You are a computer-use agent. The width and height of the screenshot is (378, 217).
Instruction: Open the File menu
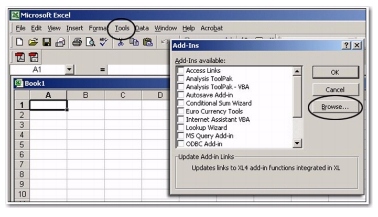coord(20,28)
